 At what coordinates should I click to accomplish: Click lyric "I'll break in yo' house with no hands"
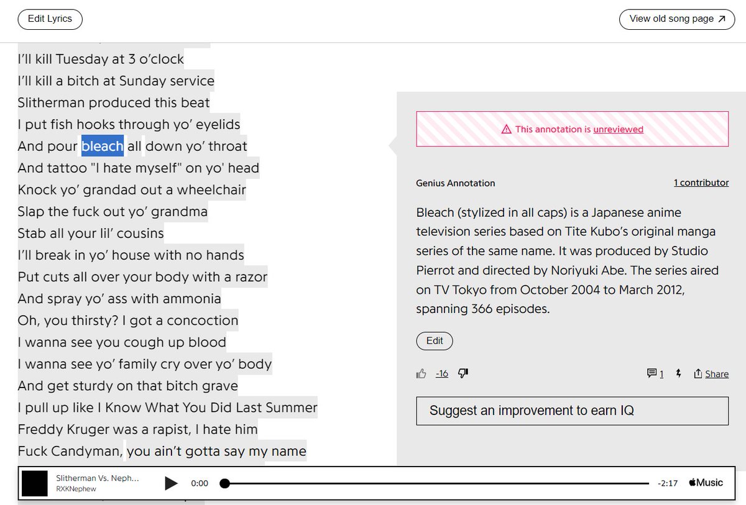coord(131,255)
